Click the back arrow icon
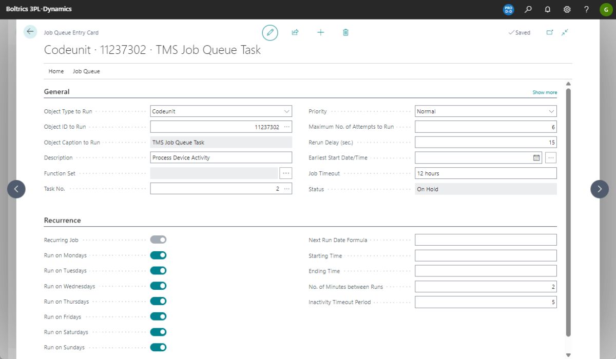This screenshot has height=359, width=616. 30,32
